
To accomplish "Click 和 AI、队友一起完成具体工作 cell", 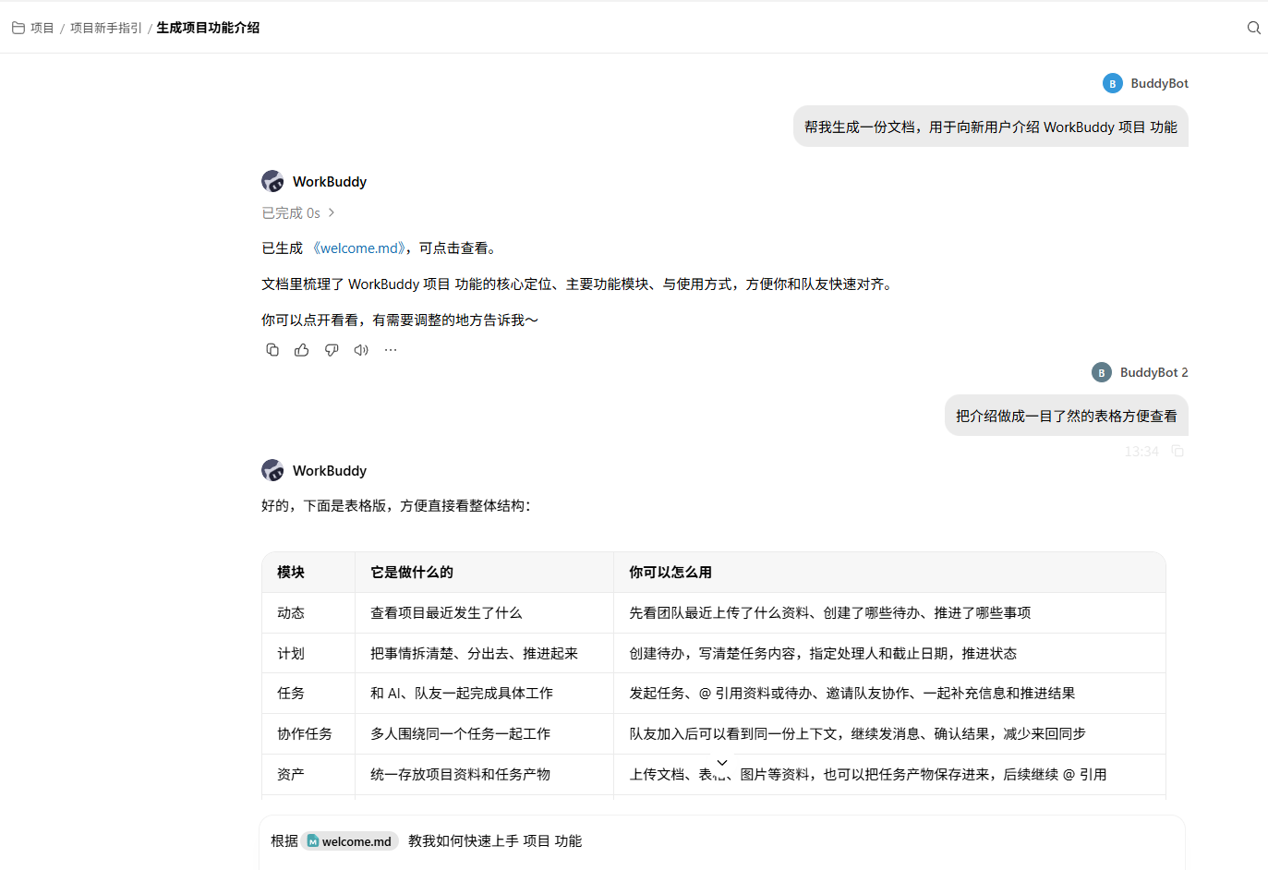I will coord(485,694).
